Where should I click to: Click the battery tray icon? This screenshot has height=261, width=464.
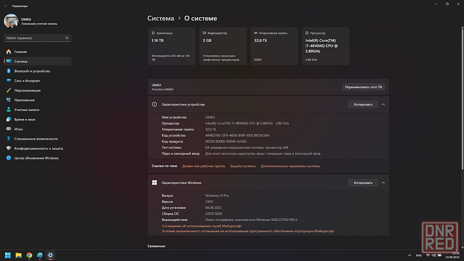point(439,255)
